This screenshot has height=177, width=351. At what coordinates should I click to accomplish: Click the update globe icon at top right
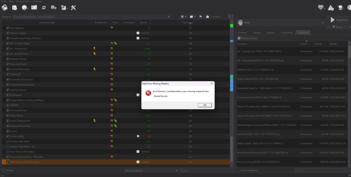[340, 8]
